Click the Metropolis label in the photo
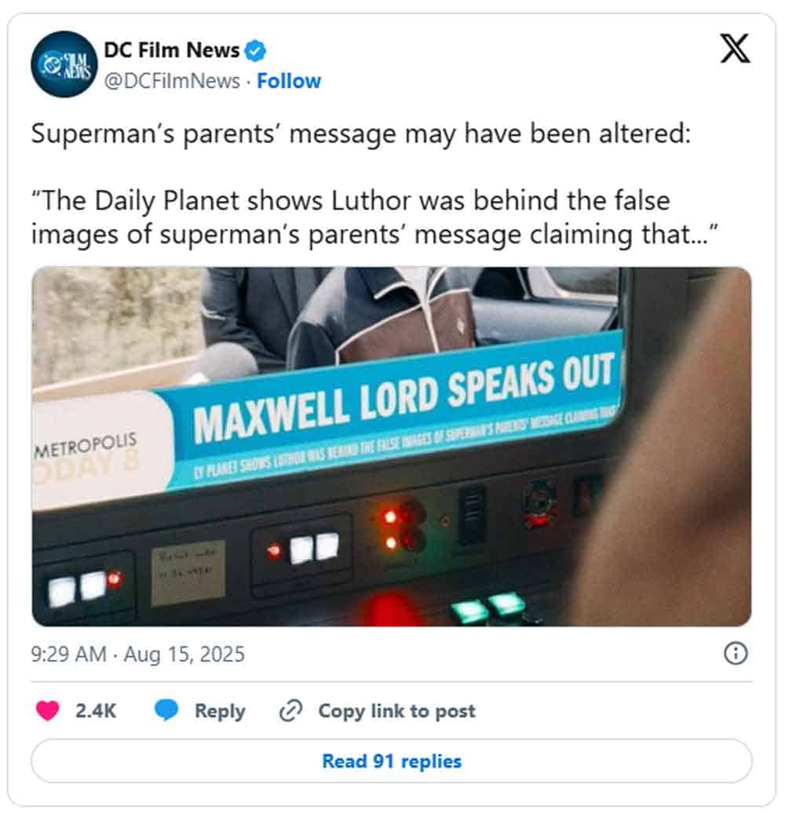Viewport: 785px width, 814px height. [x=86, y=444]
